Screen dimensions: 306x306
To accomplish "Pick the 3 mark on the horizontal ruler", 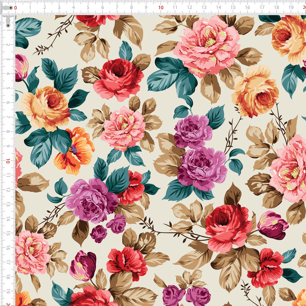I will click(x=59, y=7).
